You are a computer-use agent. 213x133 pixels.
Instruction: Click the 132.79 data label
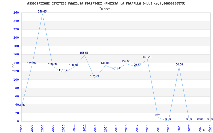point(31,63)
